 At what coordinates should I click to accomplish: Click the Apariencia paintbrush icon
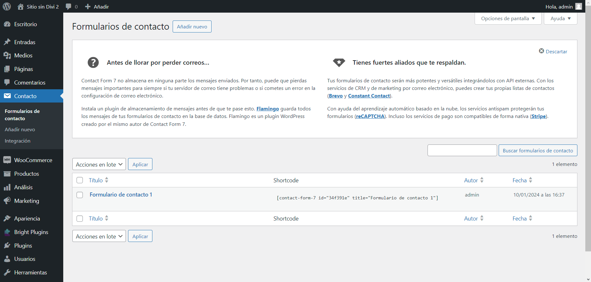pos(7,219)
